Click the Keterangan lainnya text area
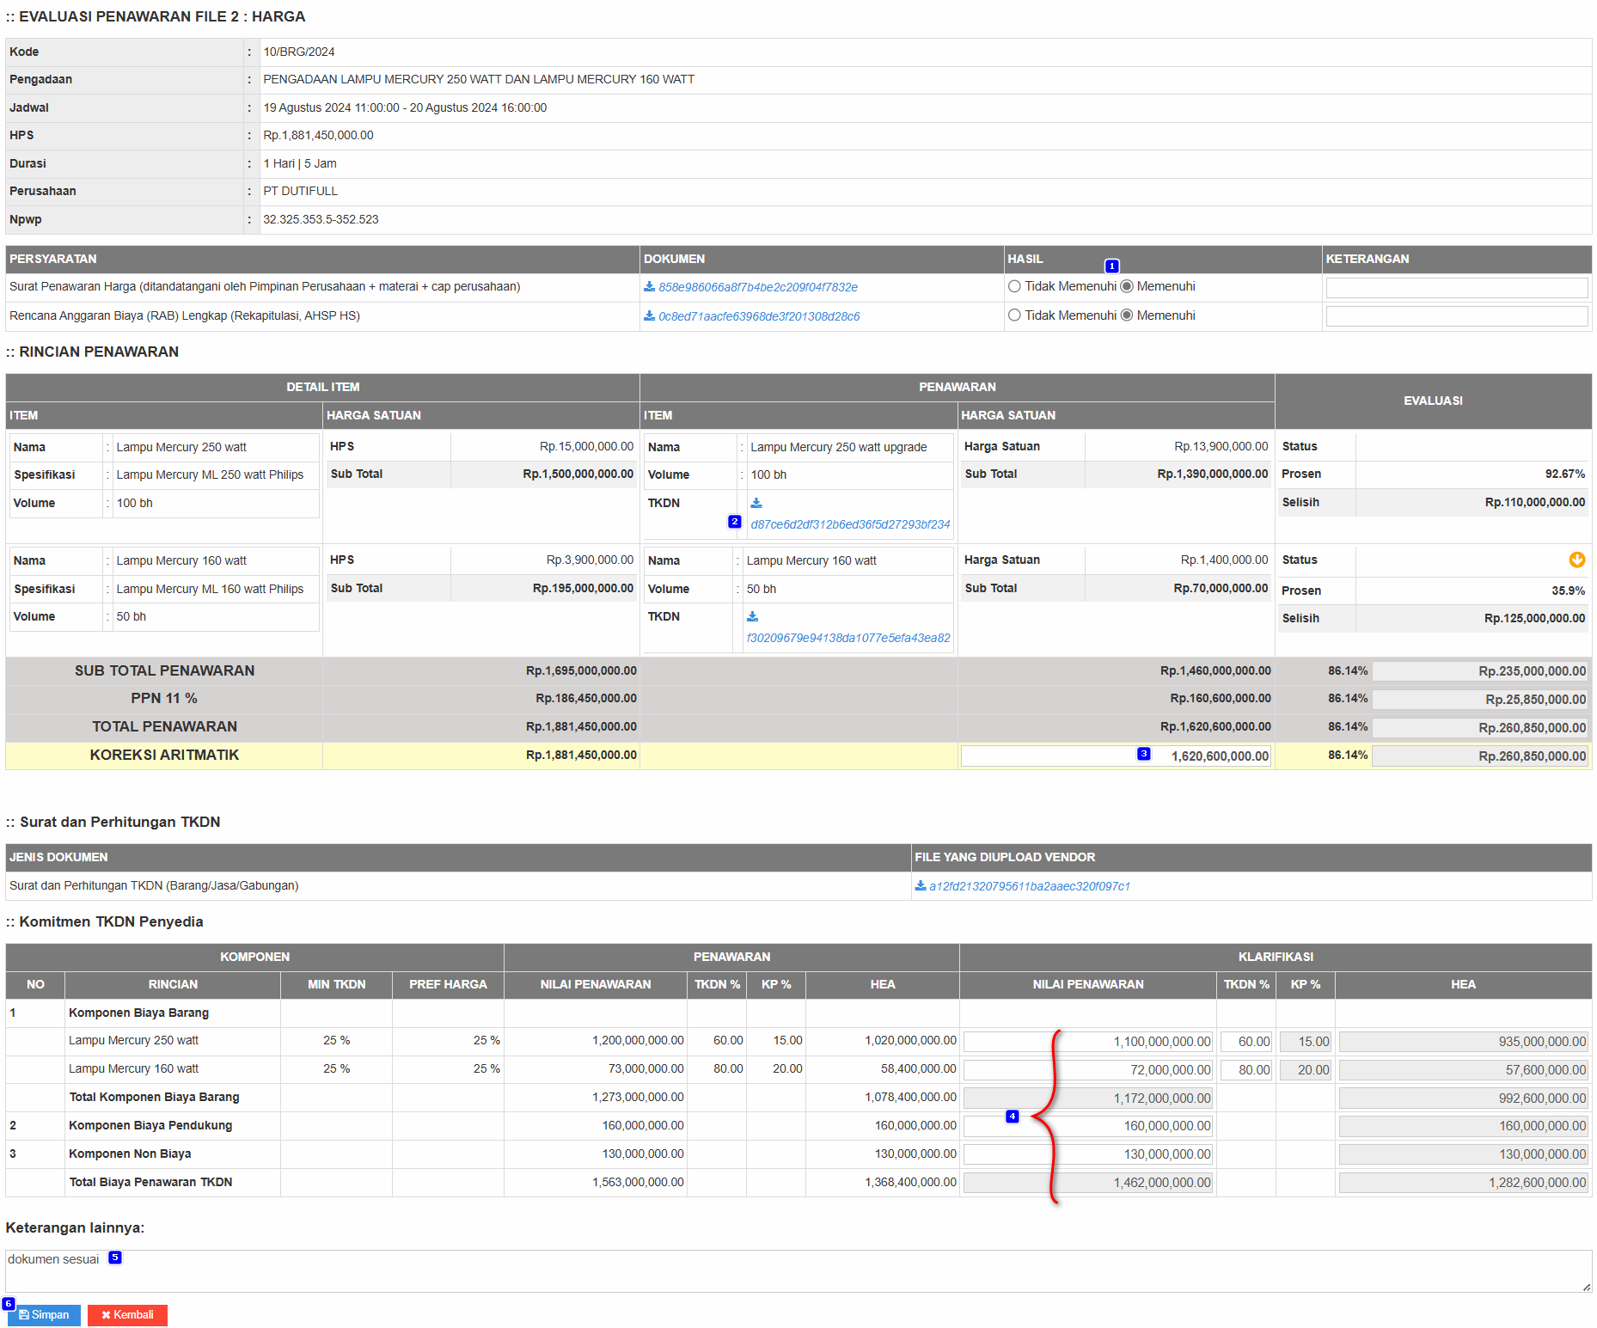1597x1328 pixels. point(798,1271)
